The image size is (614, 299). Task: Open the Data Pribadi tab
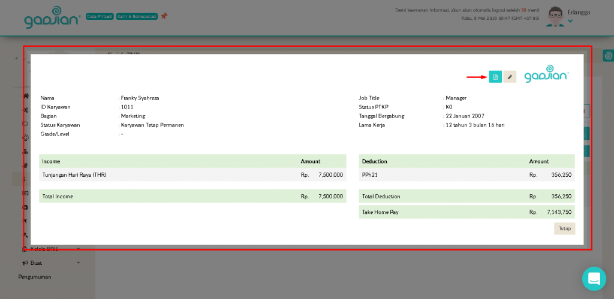pyautogui.click(x=100, y=16)
